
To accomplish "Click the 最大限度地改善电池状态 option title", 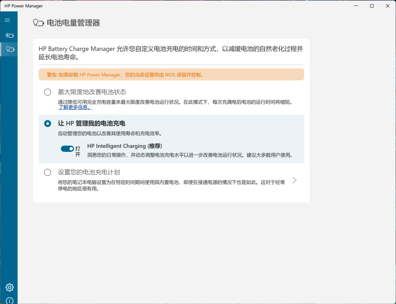I will pos(92,92).
